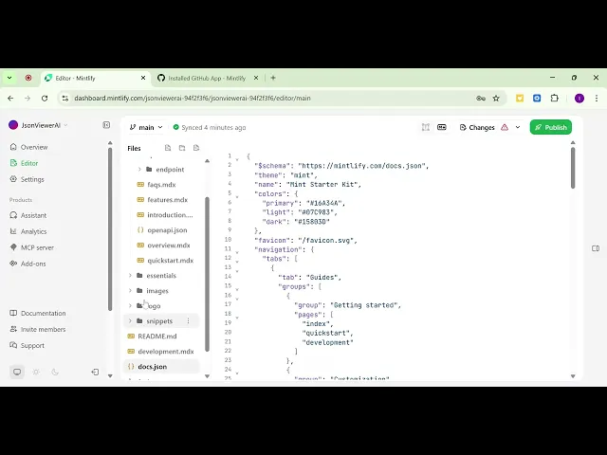Click the blue extension icon in toolbar
This screenshot has width=607, height=455.
pos(537,99)
